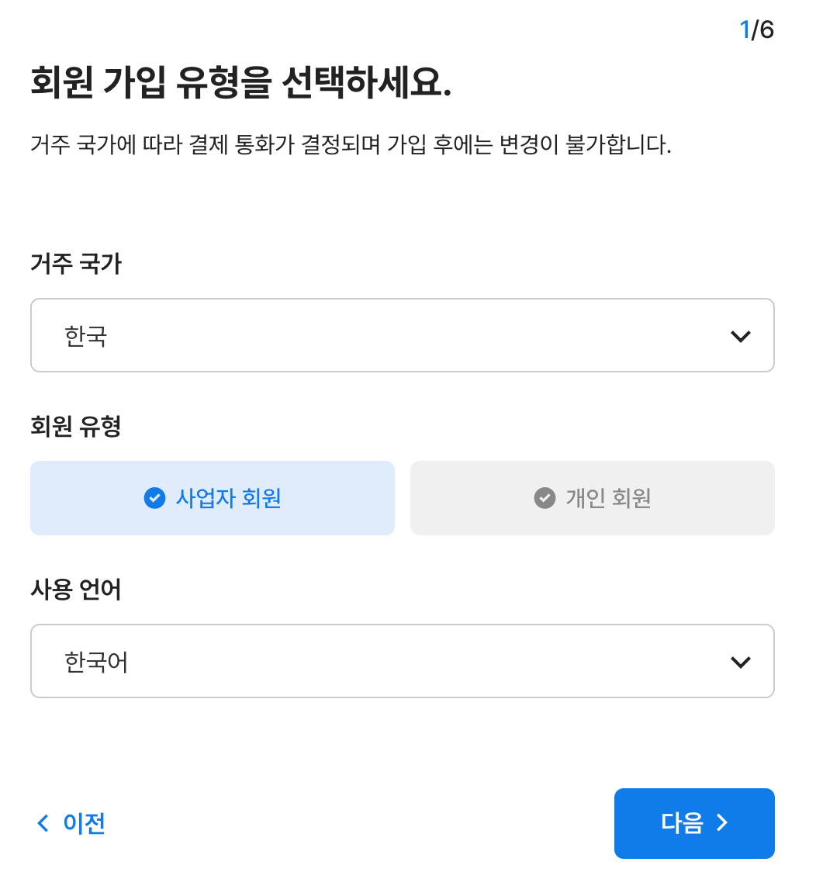Expand the dropdown currently showing 한국어
This screenshot has width=816, height=886.
coord(403,661)
